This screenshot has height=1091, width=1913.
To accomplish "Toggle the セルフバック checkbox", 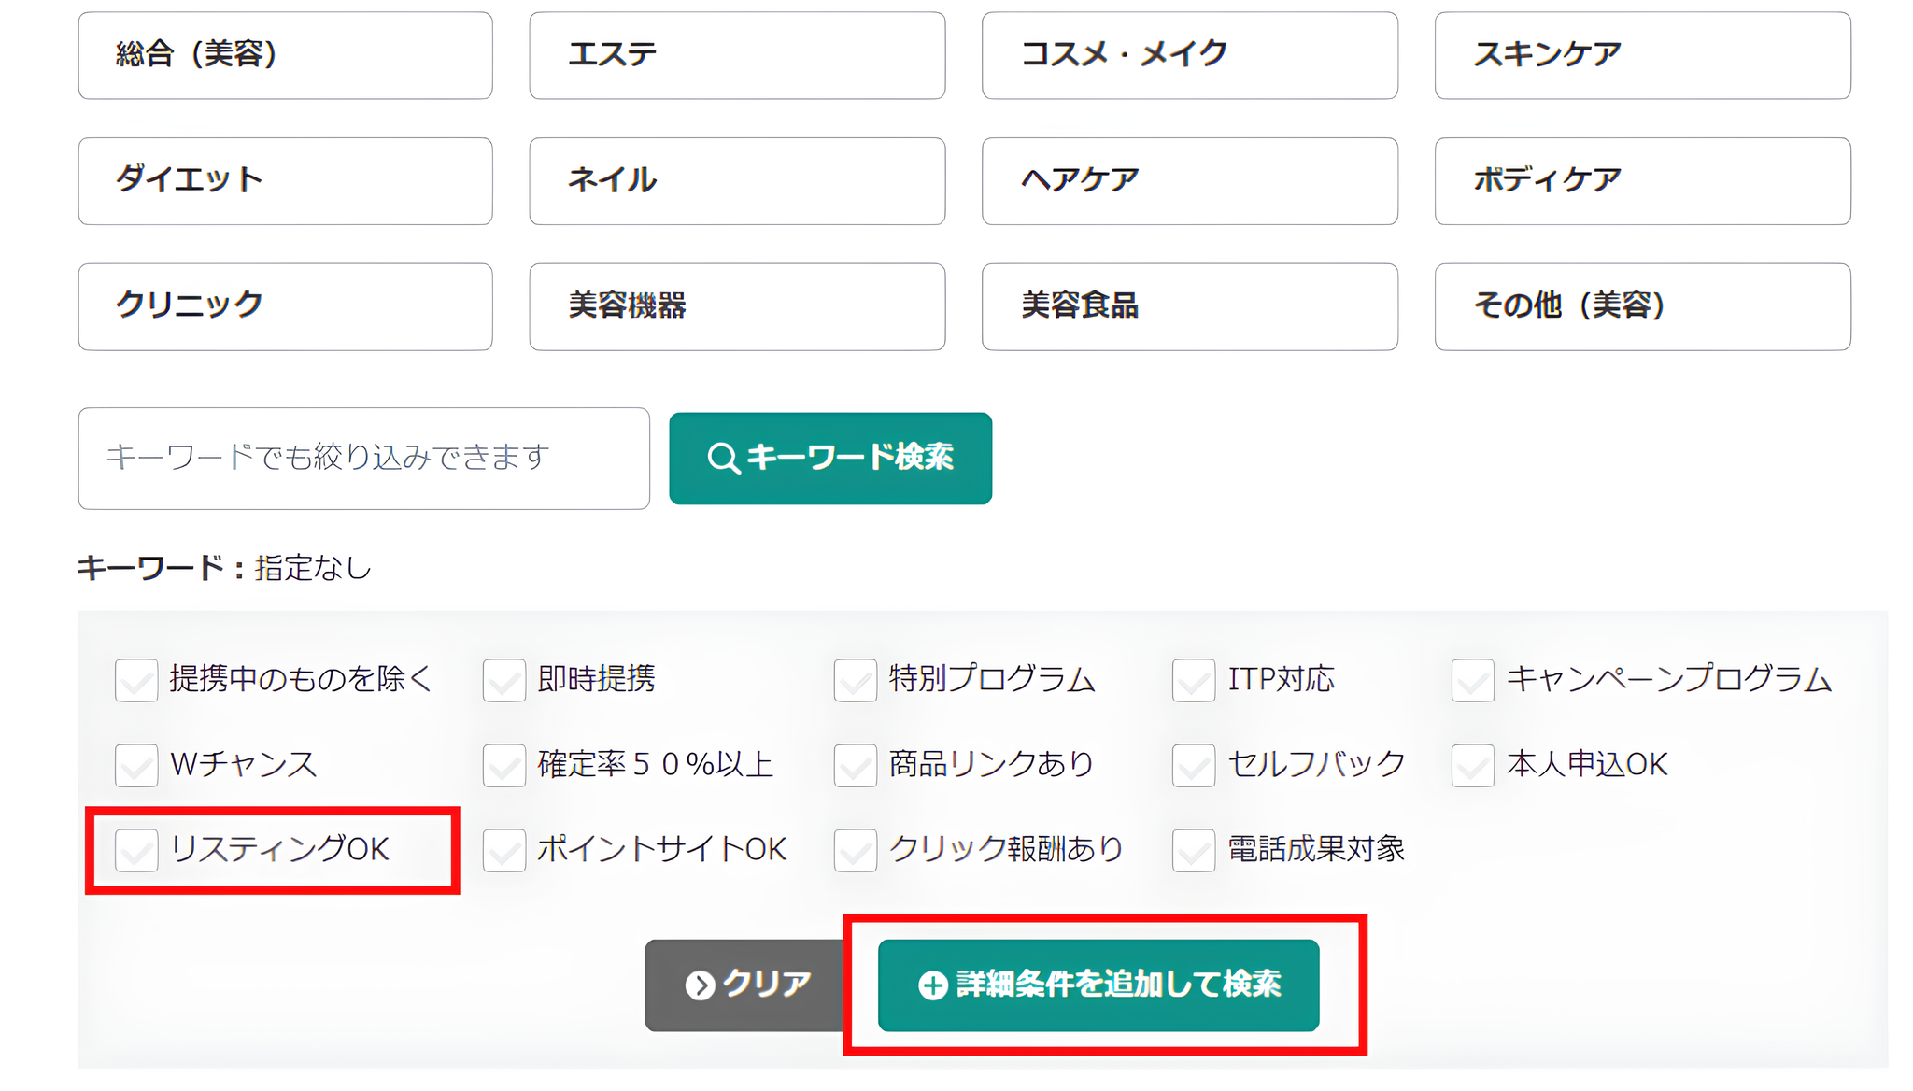I will [1193, 765].
